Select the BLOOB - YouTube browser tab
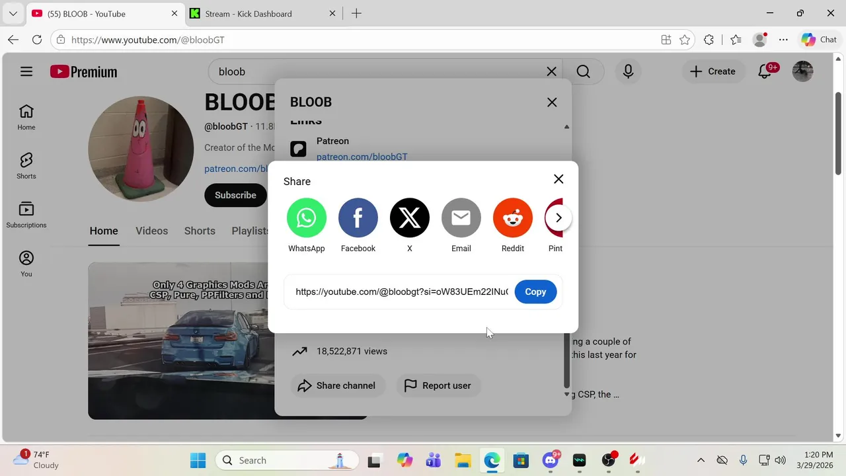Image resolution: width=846 pixels, height=476 pixels. tap(105, 13)
